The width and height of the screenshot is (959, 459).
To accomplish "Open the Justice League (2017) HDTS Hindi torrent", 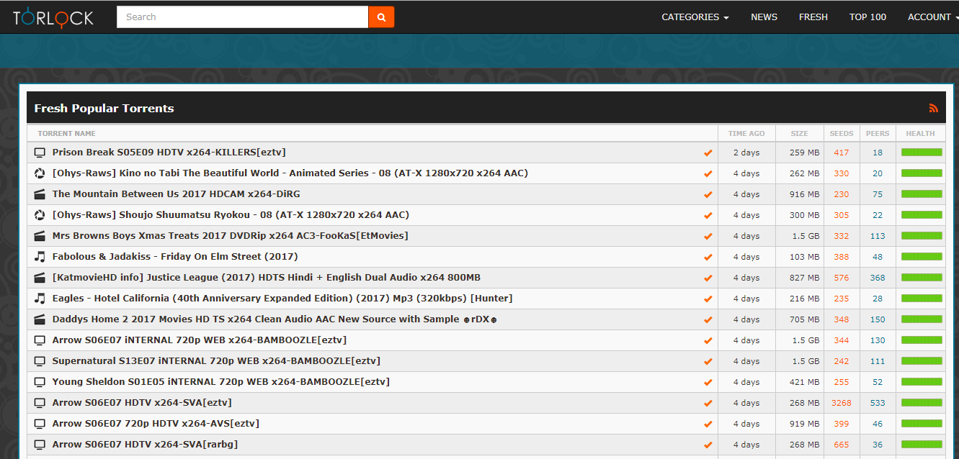I will point(267,278).
